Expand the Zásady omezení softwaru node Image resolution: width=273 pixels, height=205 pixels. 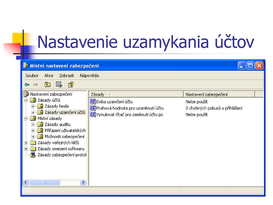coord(26,149)
